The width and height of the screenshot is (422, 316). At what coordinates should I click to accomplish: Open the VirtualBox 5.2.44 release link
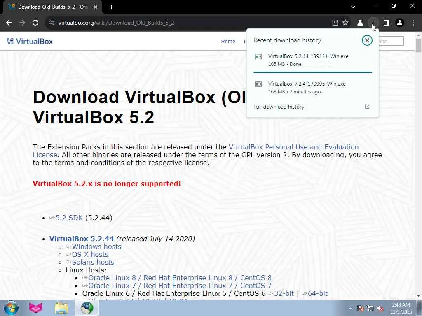tap(82, 239)
